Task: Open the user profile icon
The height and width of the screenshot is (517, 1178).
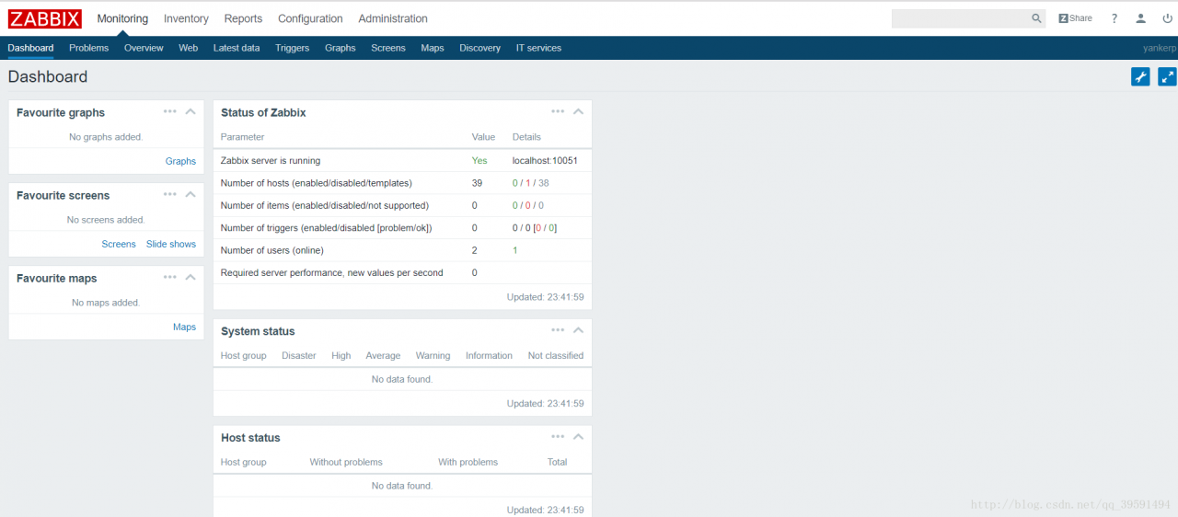Action: coord(1141,18)
